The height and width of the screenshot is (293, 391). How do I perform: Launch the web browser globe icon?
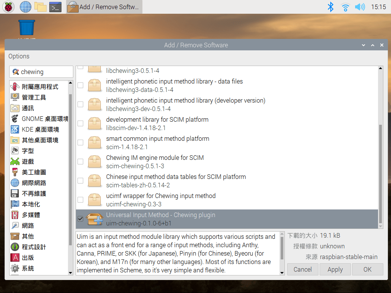point(26,7)
